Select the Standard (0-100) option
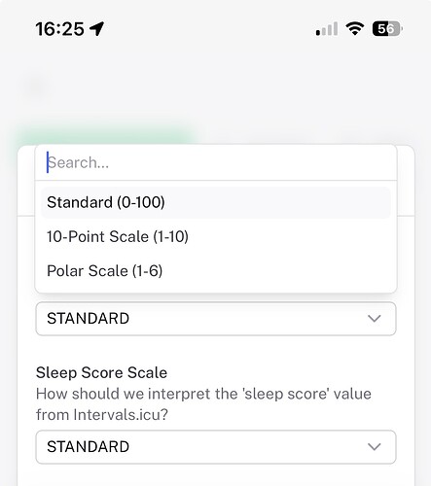The width and height of the screenshot is (431, 486). coord(216,202)
